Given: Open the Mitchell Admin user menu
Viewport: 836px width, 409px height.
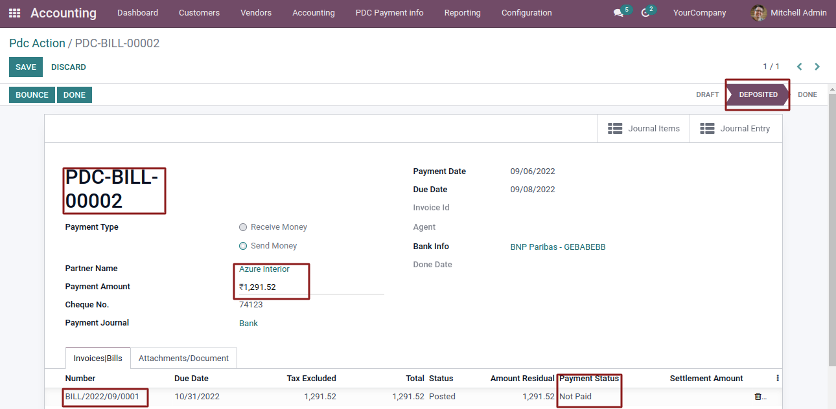Looking at the screenshot, I should point(789,13).
